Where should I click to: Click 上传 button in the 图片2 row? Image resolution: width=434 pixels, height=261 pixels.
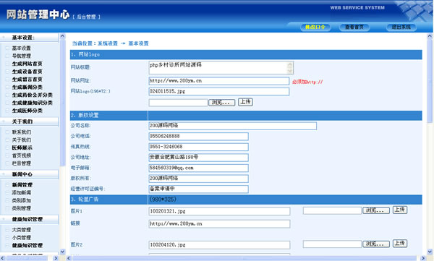coord(400,243)
